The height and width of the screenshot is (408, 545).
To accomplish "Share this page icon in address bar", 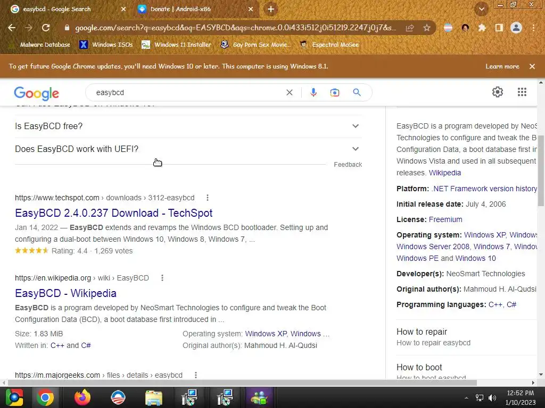I will click(410, 28).
